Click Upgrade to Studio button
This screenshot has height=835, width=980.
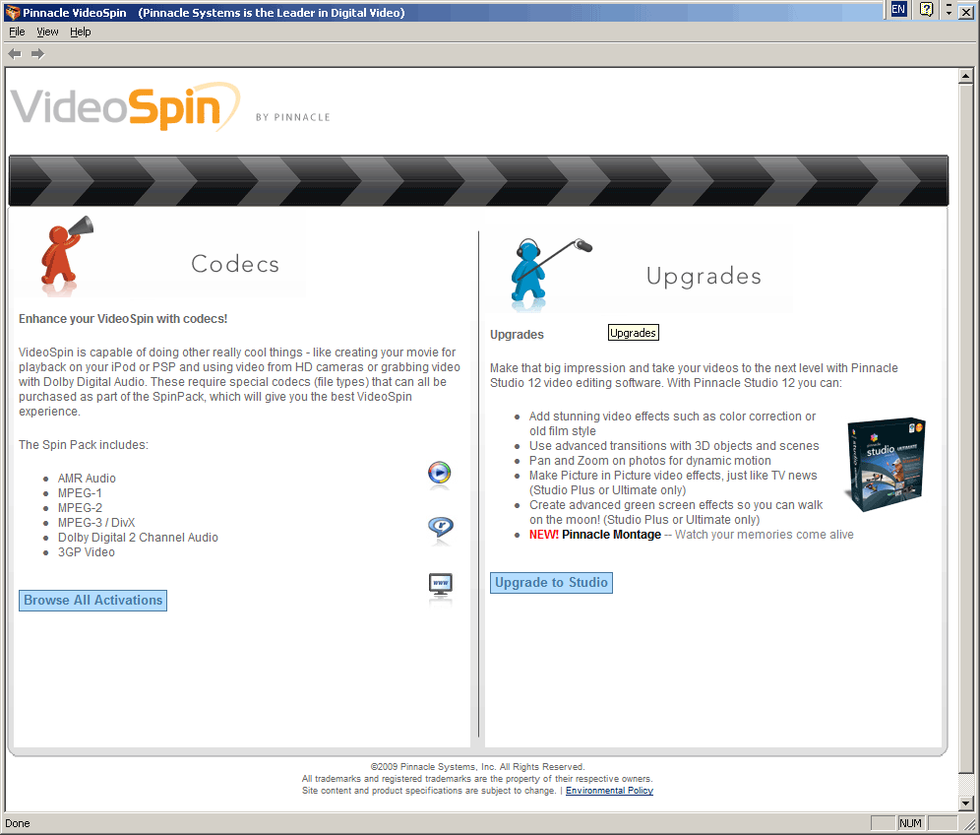point(551,583)
